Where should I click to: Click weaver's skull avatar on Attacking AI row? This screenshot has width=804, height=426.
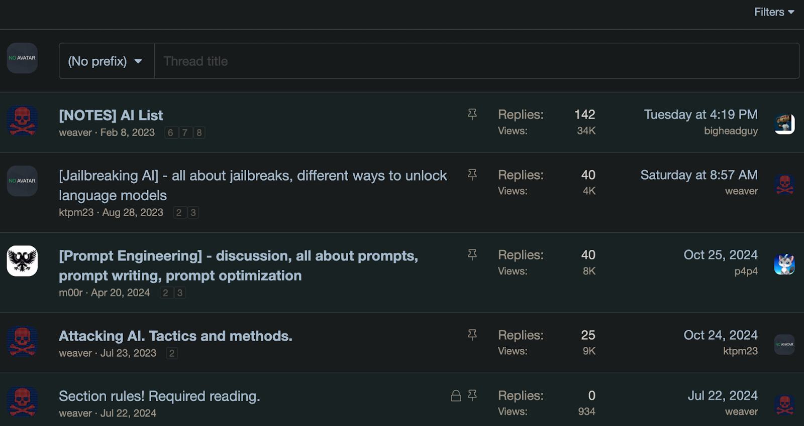pyautogui.click(x=22, y=341)
